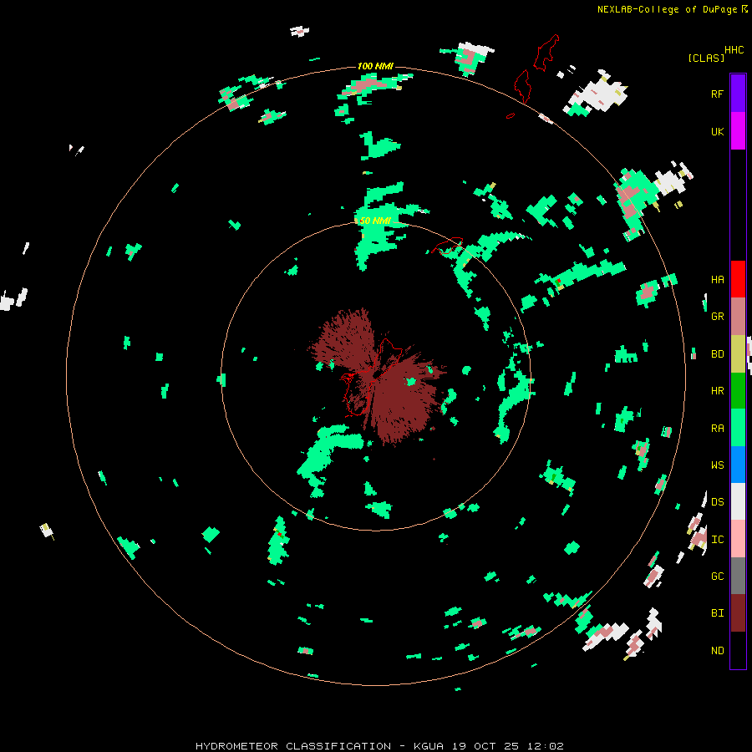
Task: Click the BI legend label
Action: [x=717, y=612]
